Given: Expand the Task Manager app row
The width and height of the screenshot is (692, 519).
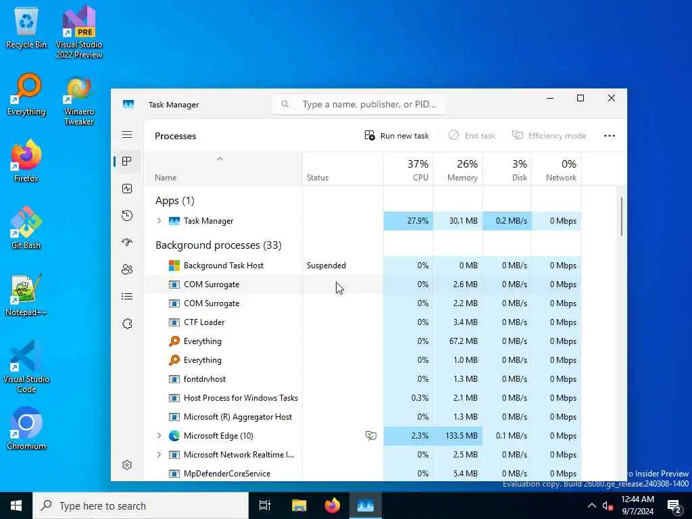Looking at the screenshot, I should [159, 221].
